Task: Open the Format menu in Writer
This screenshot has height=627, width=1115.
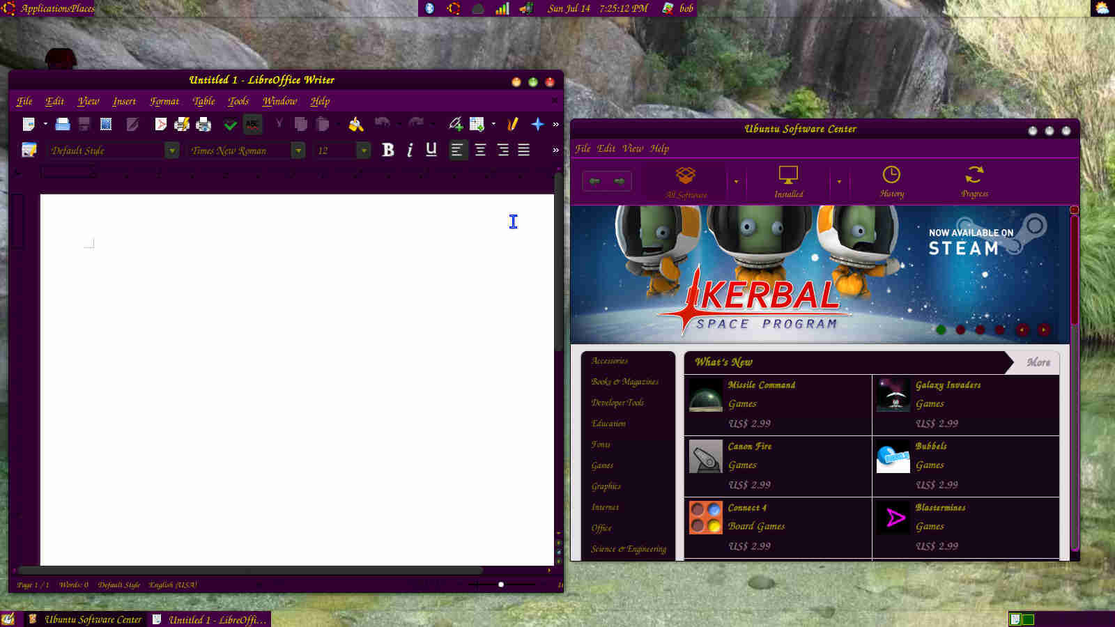Action: [x=164, y=101]
